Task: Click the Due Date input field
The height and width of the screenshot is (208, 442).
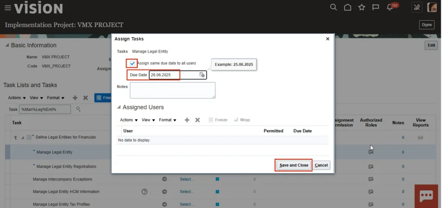Action: tap(173, 75)
